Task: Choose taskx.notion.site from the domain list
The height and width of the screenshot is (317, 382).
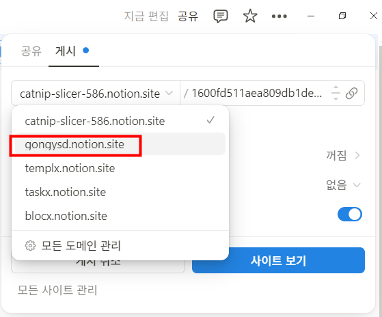Action: (x=120, y=192)
